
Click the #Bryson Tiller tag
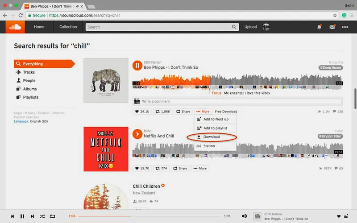pyautogui.click(x=330, y=136)
